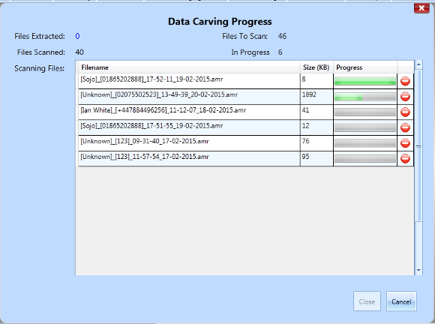Click the scroll up arrow of the file list

[418, 64]
